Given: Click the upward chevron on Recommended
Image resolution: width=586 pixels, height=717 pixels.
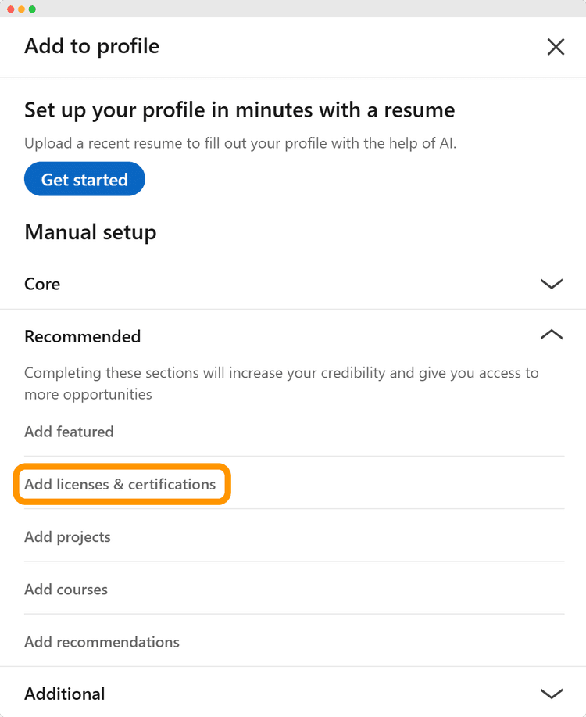Looking at the screenshot, I should click(552, 335).
